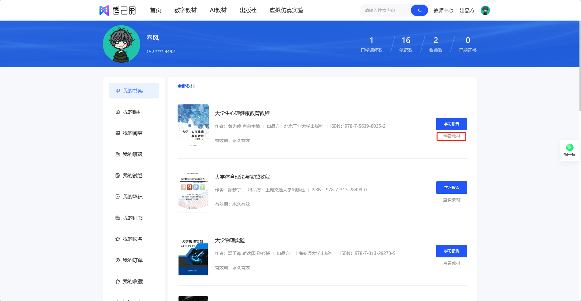Click the 我的笔记 note icon
The width and height of the screenshot is (581, 301).
click(118, 197)
